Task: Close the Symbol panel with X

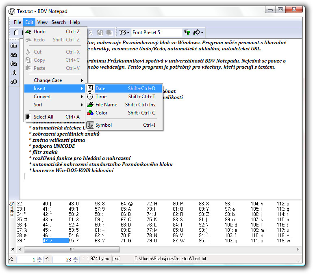Action: [13, 249]
